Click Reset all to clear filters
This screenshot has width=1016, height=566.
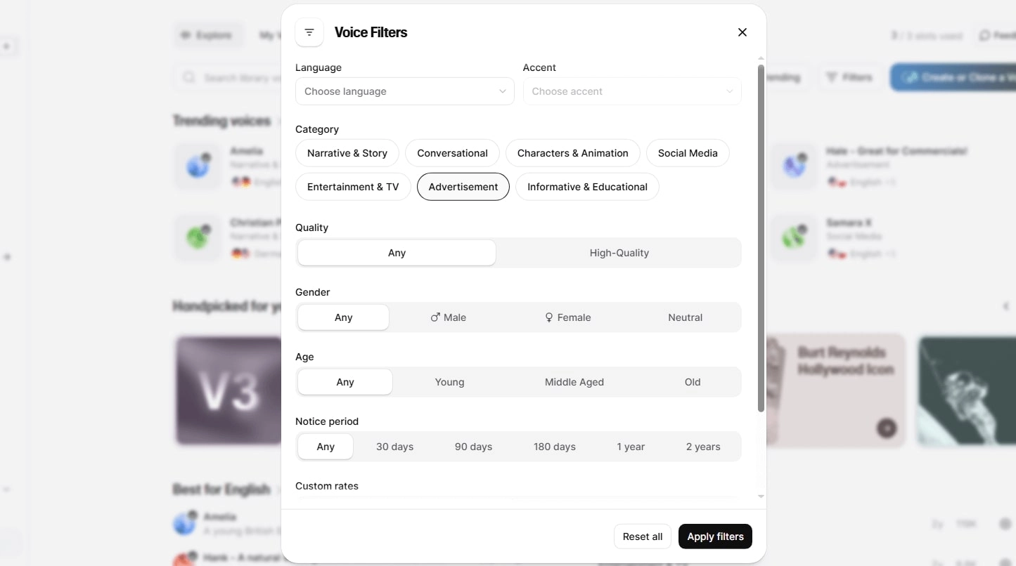[x=642, y=536]
